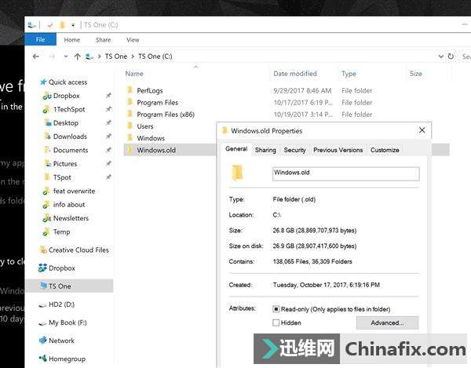Switch to Customize tab in Properties
This screenshot has height=368, width=471.
[x=385, y=150]
